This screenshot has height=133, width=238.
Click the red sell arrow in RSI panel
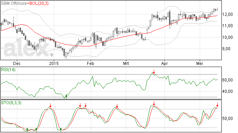point(154,72)
